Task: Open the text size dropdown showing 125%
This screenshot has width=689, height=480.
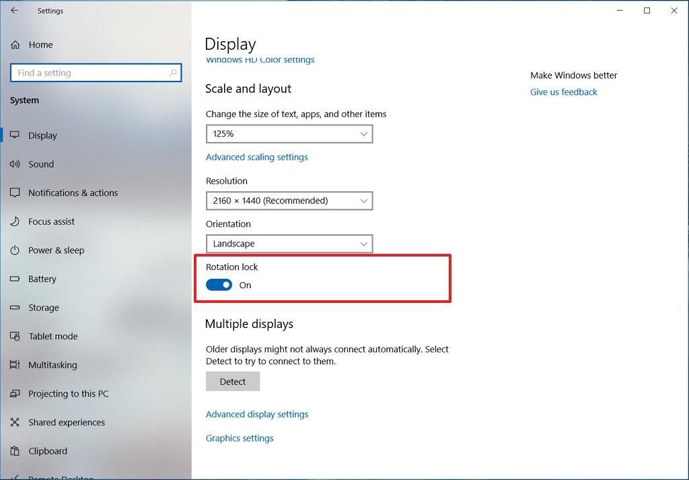Action: tap(289, 133)
